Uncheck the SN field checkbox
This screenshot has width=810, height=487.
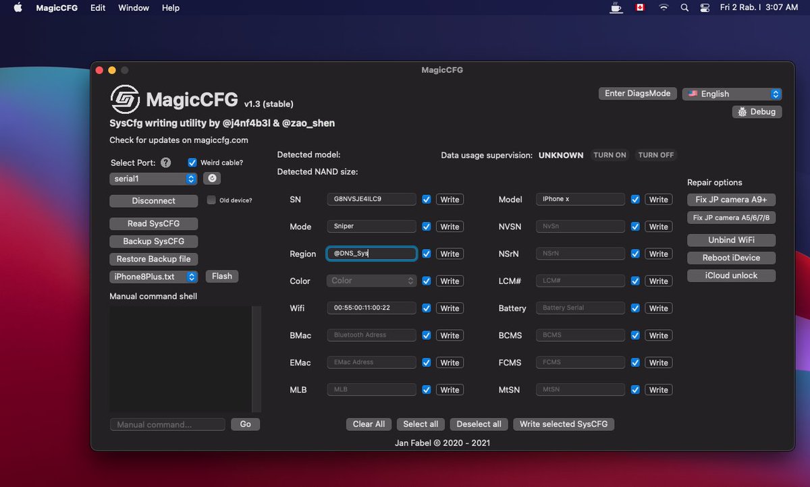(427, 199)
